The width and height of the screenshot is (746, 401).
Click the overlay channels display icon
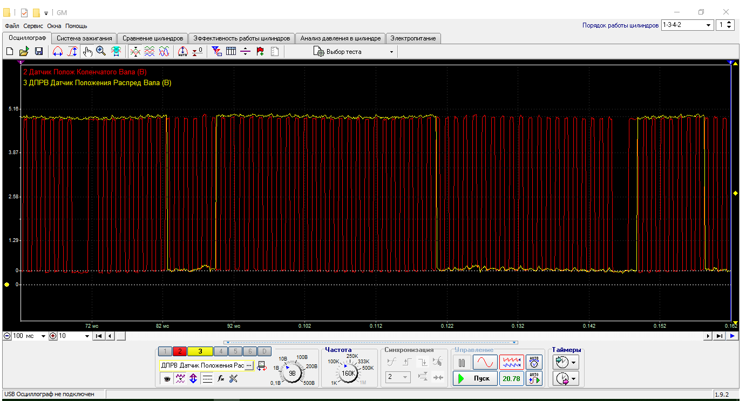(x=135, y=51)
